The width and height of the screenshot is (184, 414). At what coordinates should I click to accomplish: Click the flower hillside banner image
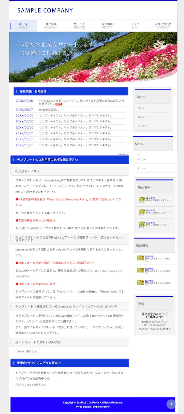click(x=93, y=57)
